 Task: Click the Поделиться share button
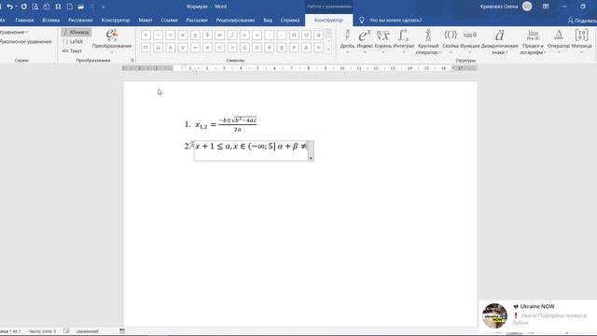[582, 21]
